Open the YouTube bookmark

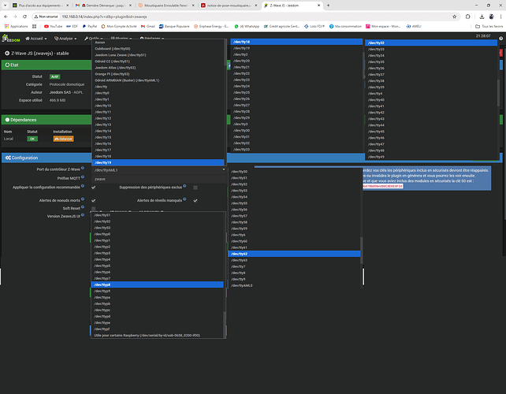(53, 27)
